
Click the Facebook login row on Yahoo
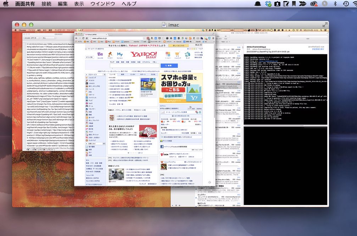tap(181, 147)
